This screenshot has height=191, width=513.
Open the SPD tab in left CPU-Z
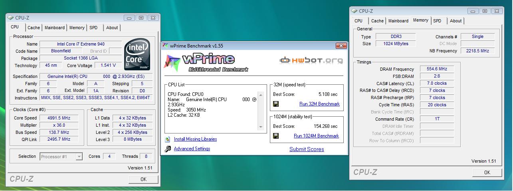pyautogui.click(x=93, y=28)
